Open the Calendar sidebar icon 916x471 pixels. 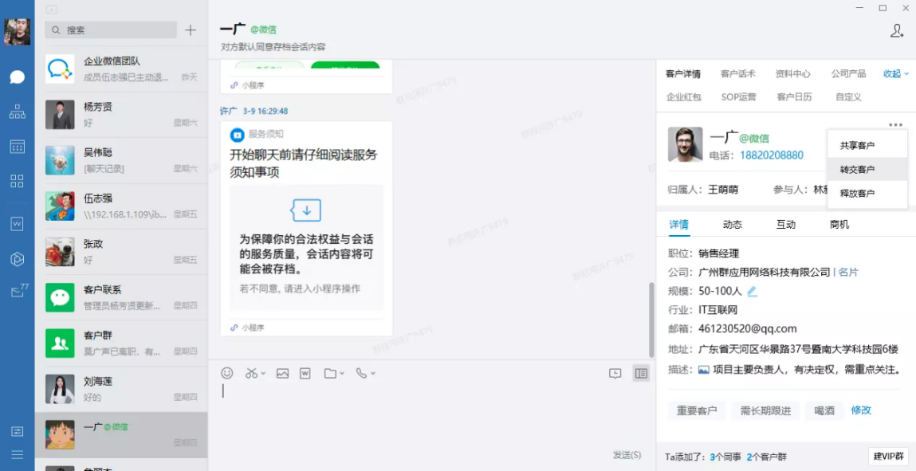[18, 147]
